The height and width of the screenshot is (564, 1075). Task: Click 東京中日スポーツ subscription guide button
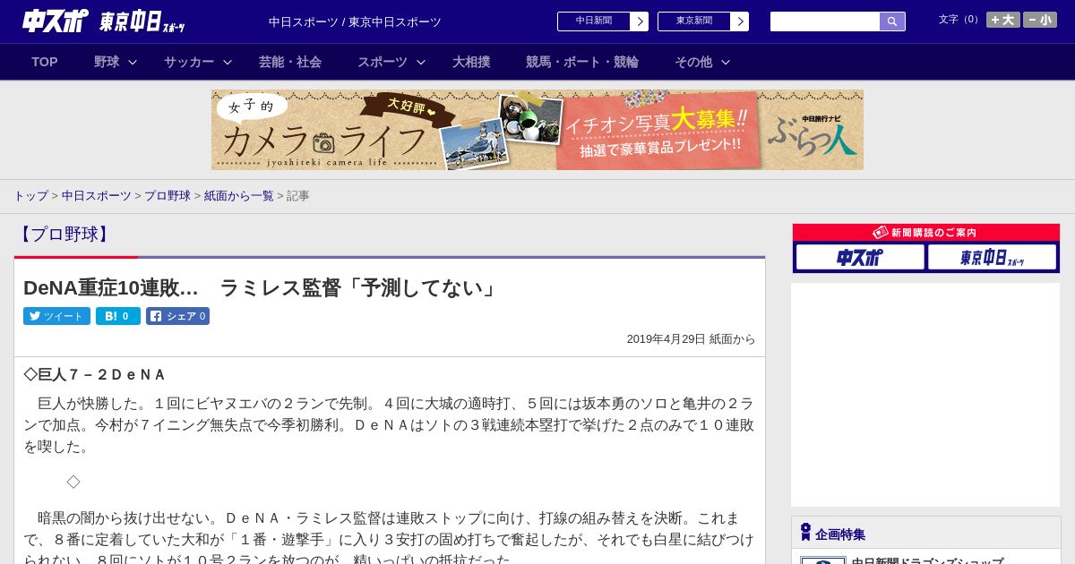point(992,257)
